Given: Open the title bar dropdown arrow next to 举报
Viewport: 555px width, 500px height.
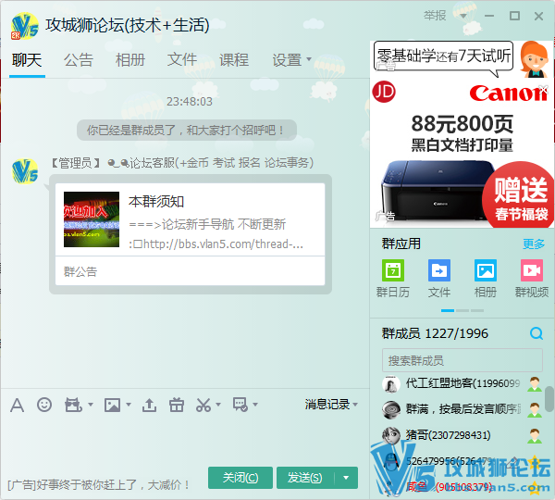Looking at the screenshot, I should point(463,16).
